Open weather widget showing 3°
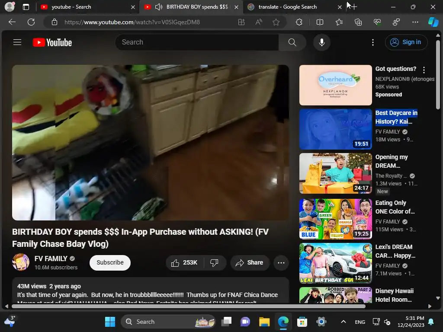The image size is (443, 332). [x=10, y=321]
